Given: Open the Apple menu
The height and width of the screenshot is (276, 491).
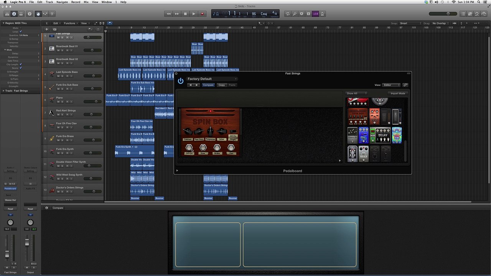Looking at the screenshot, I should tap(5, 2).
